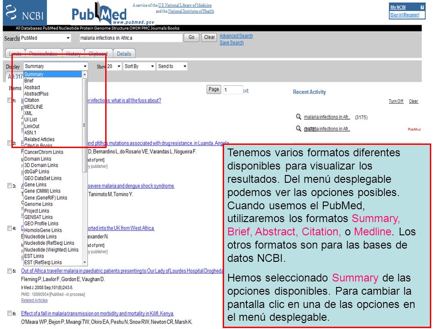The height and width of the screenshot is (329, 439).
Task: Click Turn Off under Recent Activity
Action: [x=396, y=101]
